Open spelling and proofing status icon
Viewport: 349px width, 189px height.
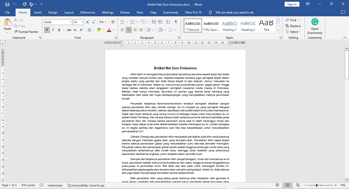41,185
